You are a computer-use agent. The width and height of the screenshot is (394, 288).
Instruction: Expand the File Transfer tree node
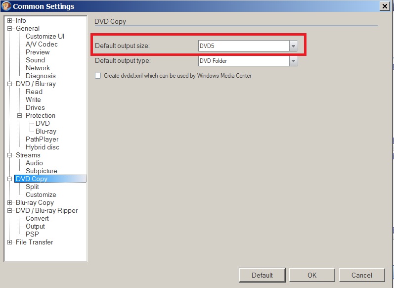pyautogui.click(x=9, y=242)
